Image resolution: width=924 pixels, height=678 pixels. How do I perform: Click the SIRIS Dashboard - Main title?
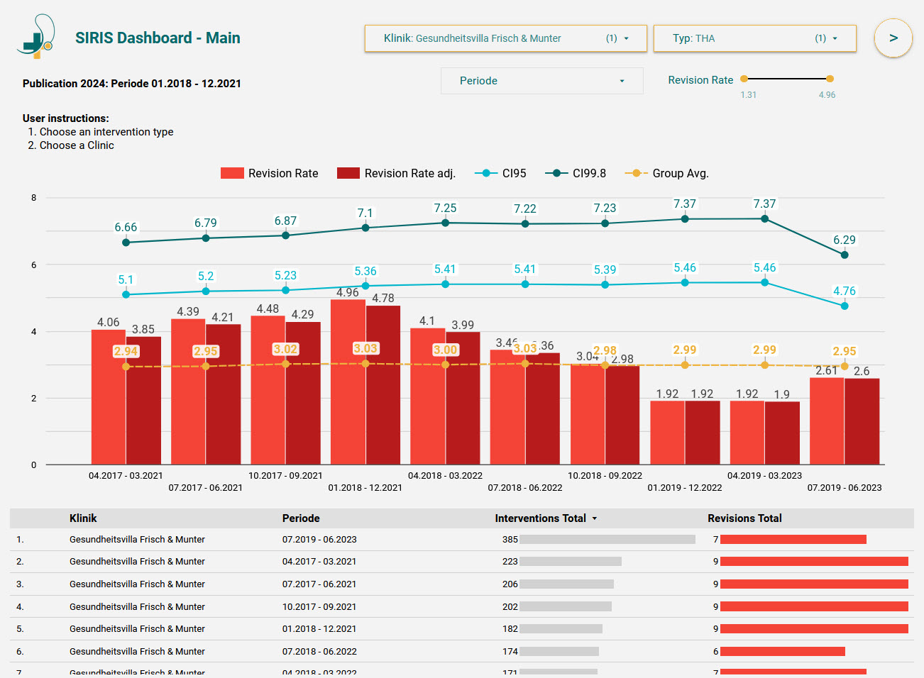(158, 38)
